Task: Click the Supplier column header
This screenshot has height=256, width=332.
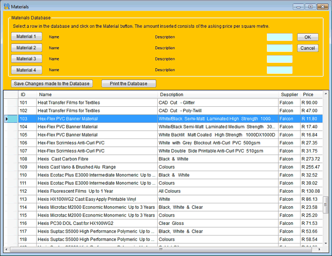Action: (289, 95)
